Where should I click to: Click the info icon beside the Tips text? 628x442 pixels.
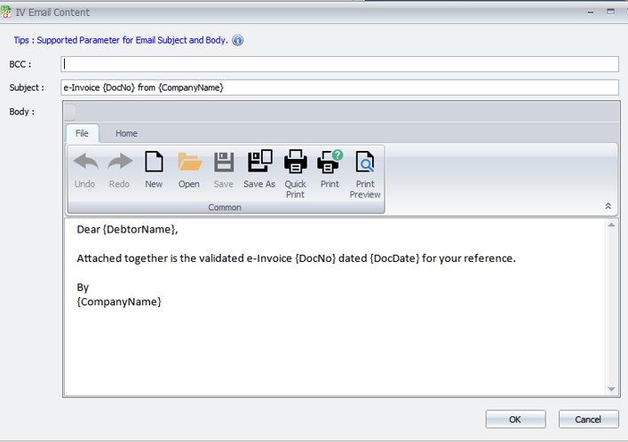coord(238,40)
